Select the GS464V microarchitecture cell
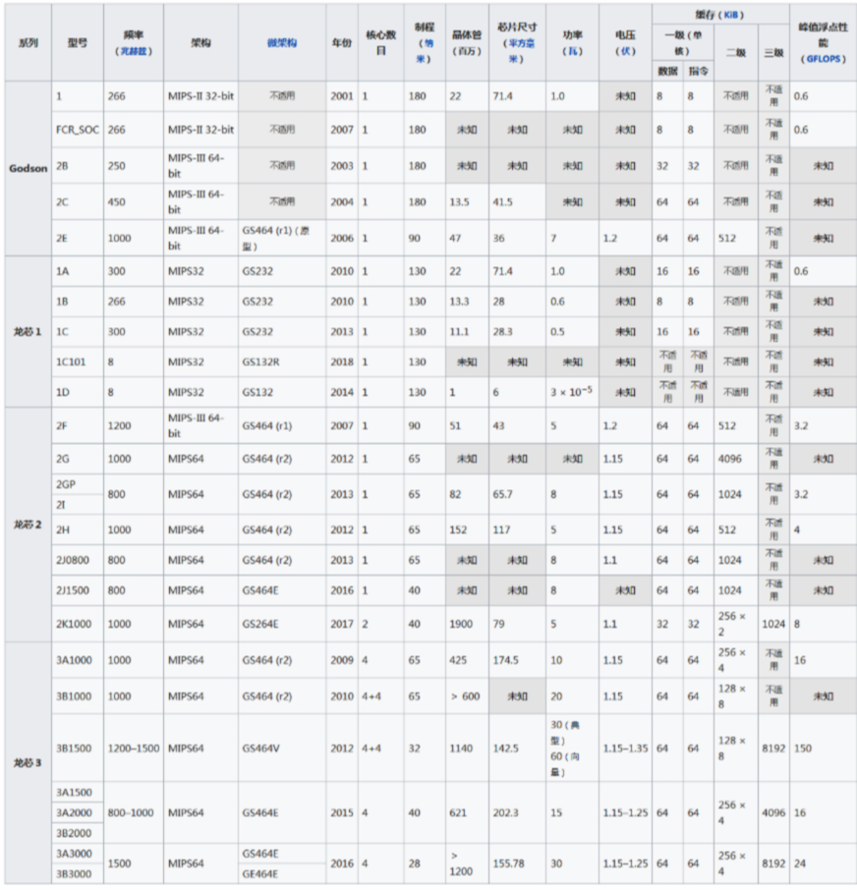 [x=282, y=749]
